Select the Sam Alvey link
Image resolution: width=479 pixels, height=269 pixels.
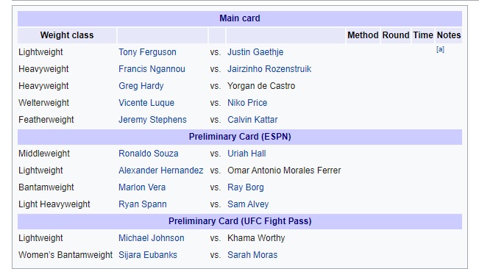click(x=248, y=204)
